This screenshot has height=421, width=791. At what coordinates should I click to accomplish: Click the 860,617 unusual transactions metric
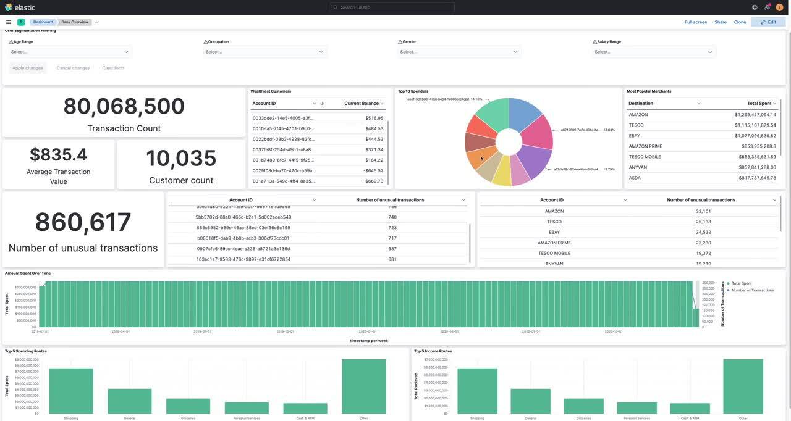[x=83, y=222]
